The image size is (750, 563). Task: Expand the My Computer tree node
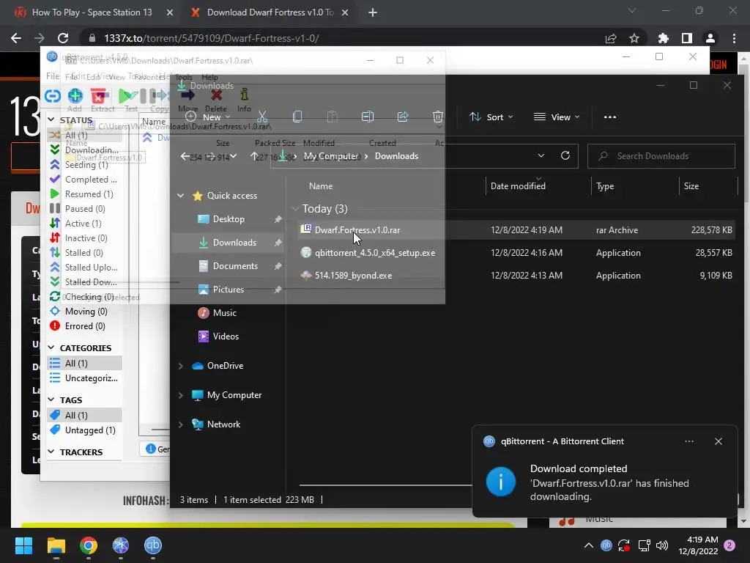point(180,395)
